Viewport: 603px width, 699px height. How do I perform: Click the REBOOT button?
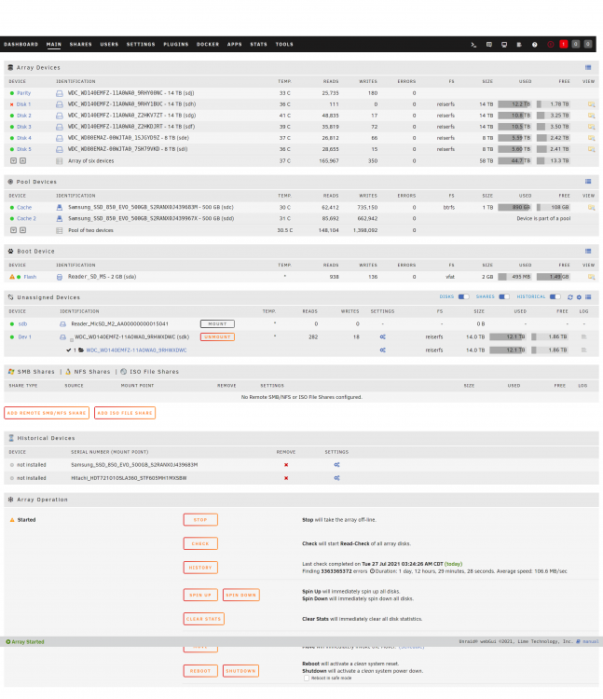point(200,671)
